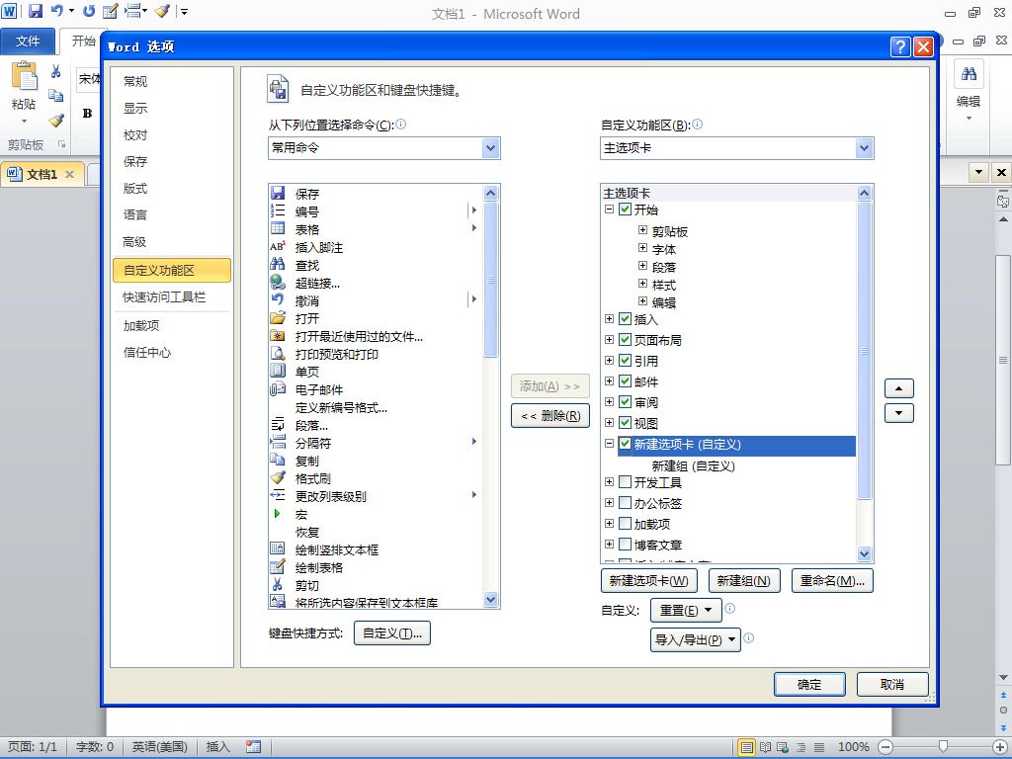Select the 分隔符 breaks command

coord(375,444)
